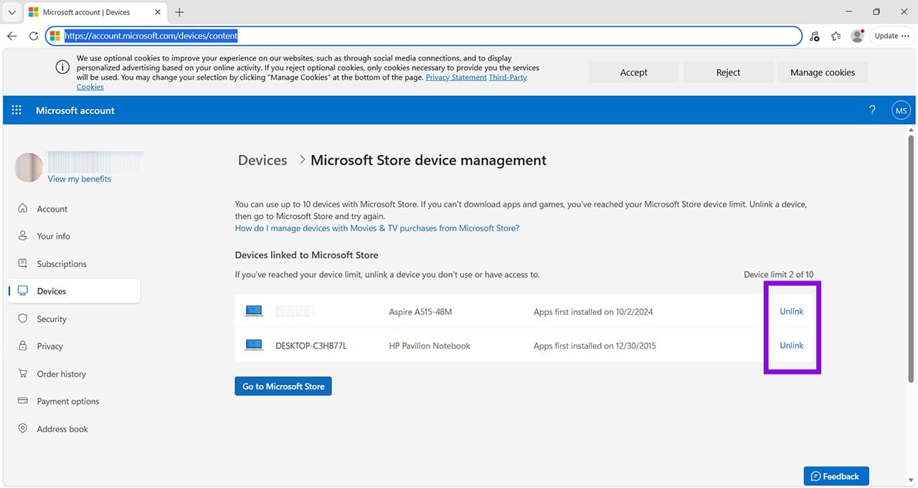Open the browser profile avatar
This screenshot has height=488, width=918.
pyautogui.click(x=857, y=36)
